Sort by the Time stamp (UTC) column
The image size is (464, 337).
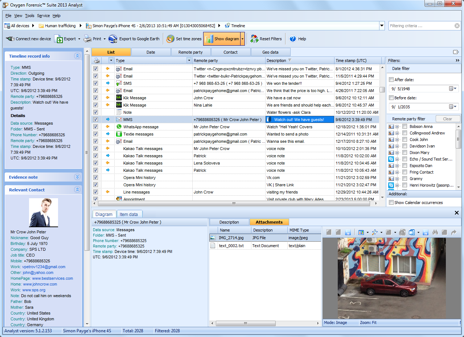click(358, 61)
